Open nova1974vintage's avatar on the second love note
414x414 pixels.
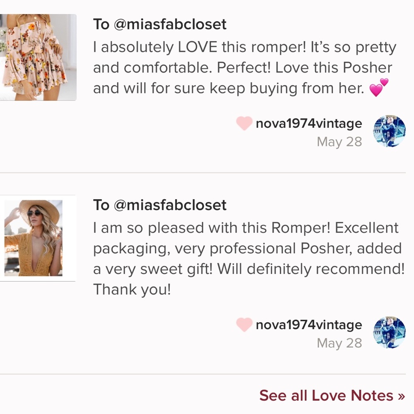[x=389, y=333]
